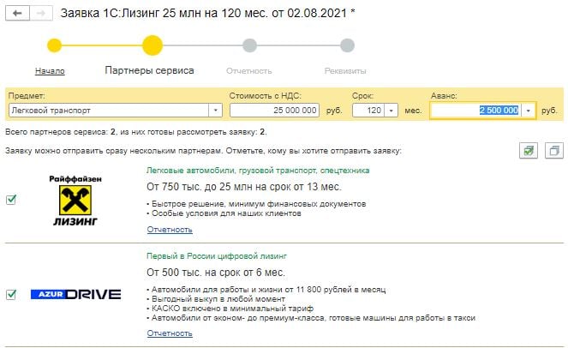
Task: Click the check-all partners icon
Action: coord(530,150)
